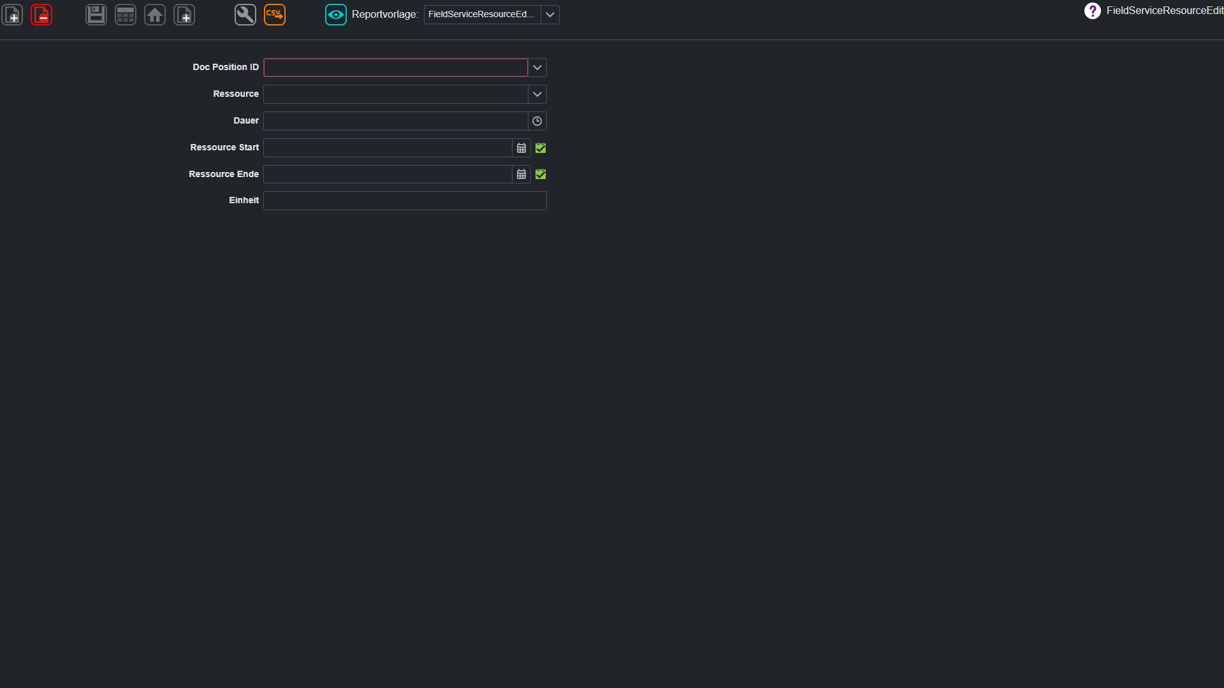Viewport: 1224px width, 688px height.
Task: Click the eye report preview icon
Action: (336, 15)
